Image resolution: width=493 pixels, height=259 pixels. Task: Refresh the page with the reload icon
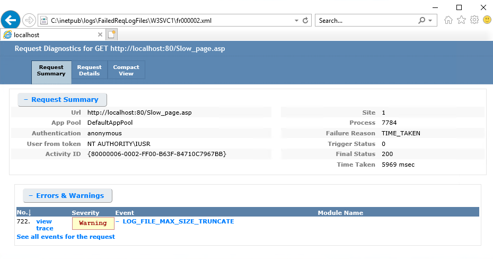305,21
